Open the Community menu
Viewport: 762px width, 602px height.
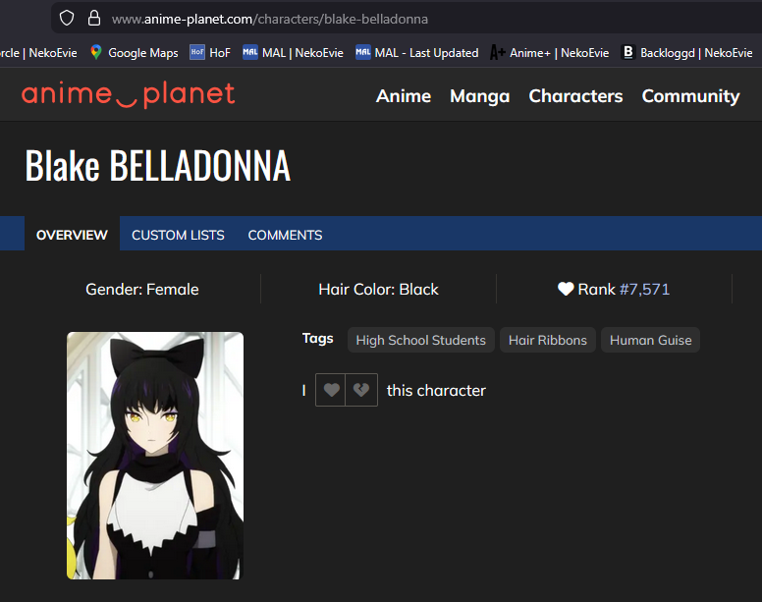click(690, 96)
